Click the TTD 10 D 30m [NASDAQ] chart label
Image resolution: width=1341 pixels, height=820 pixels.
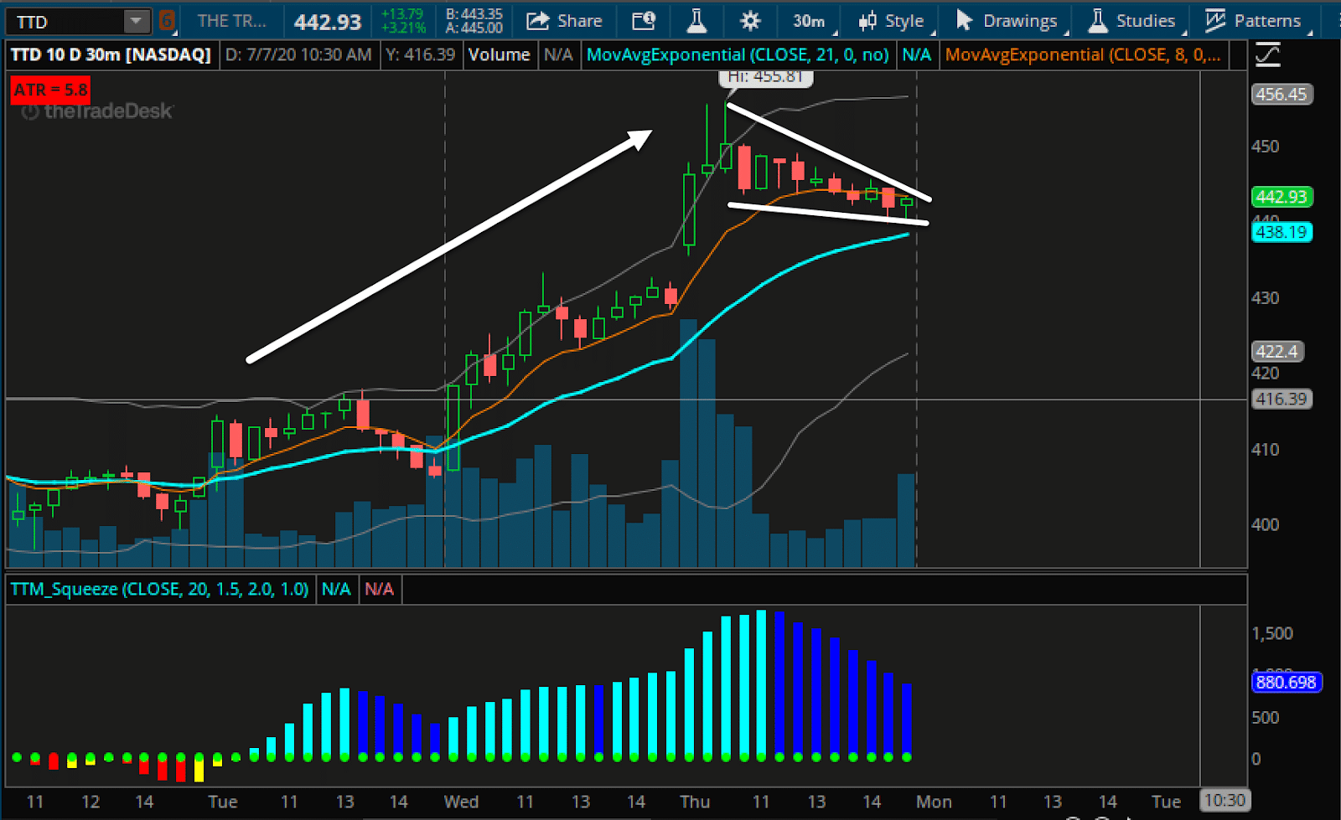click(111, 55)
